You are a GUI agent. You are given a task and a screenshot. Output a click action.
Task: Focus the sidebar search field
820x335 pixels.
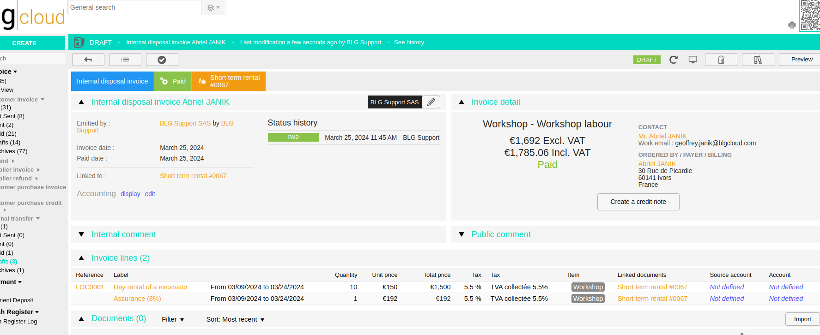pos(33,59)
